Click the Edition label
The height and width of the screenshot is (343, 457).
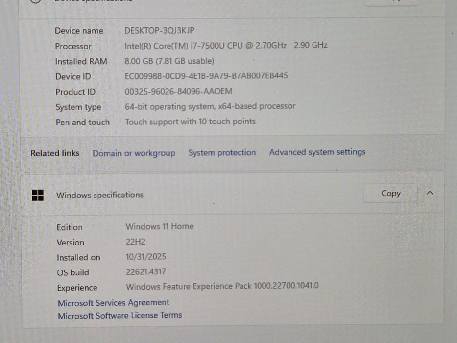click(70, 227)
